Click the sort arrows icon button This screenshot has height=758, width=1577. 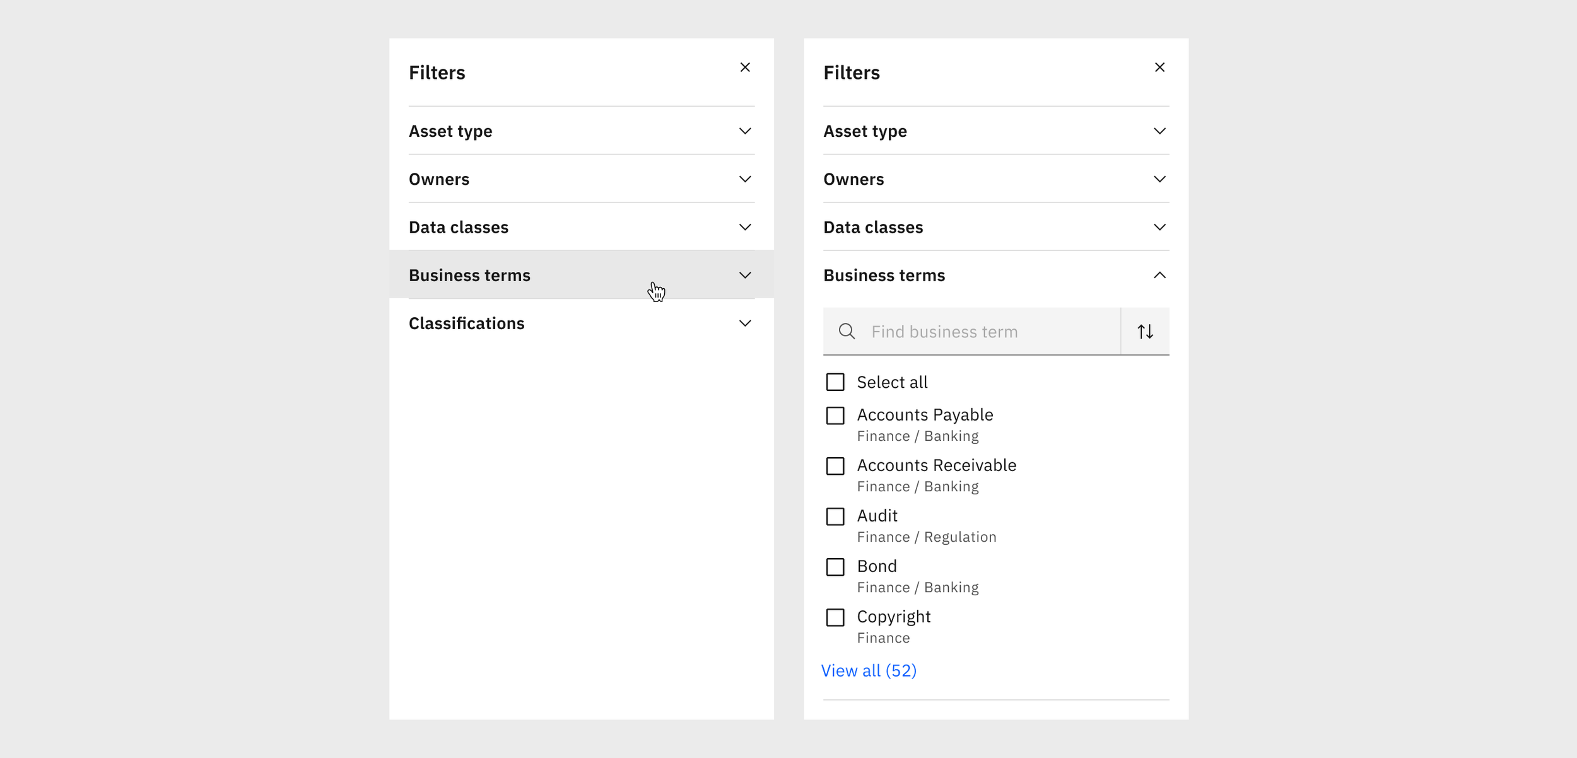[x=1145, y=332]
